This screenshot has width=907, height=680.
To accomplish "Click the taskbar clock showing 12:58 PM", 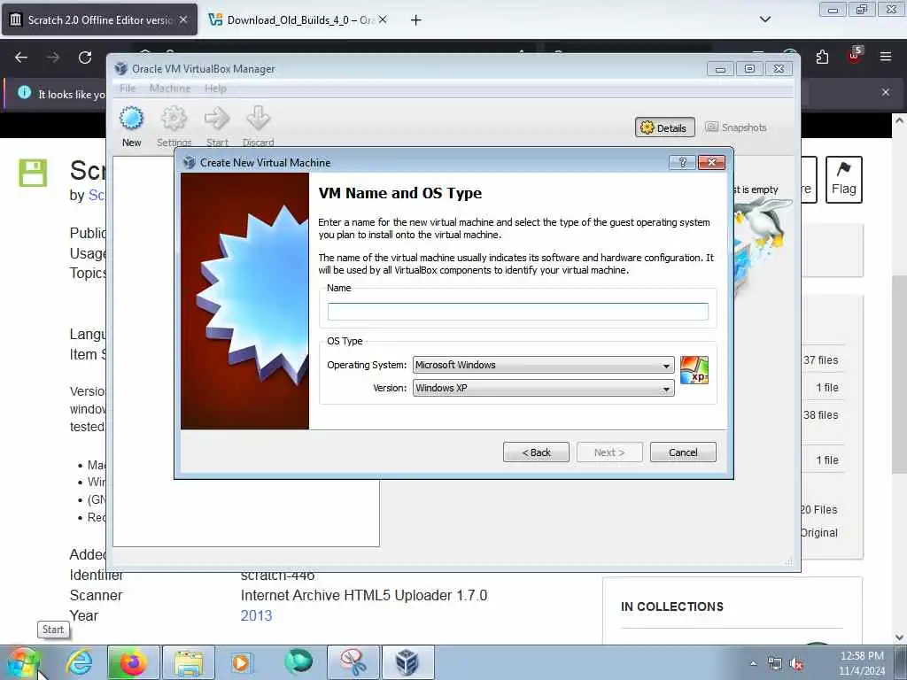I will (862, 663).
